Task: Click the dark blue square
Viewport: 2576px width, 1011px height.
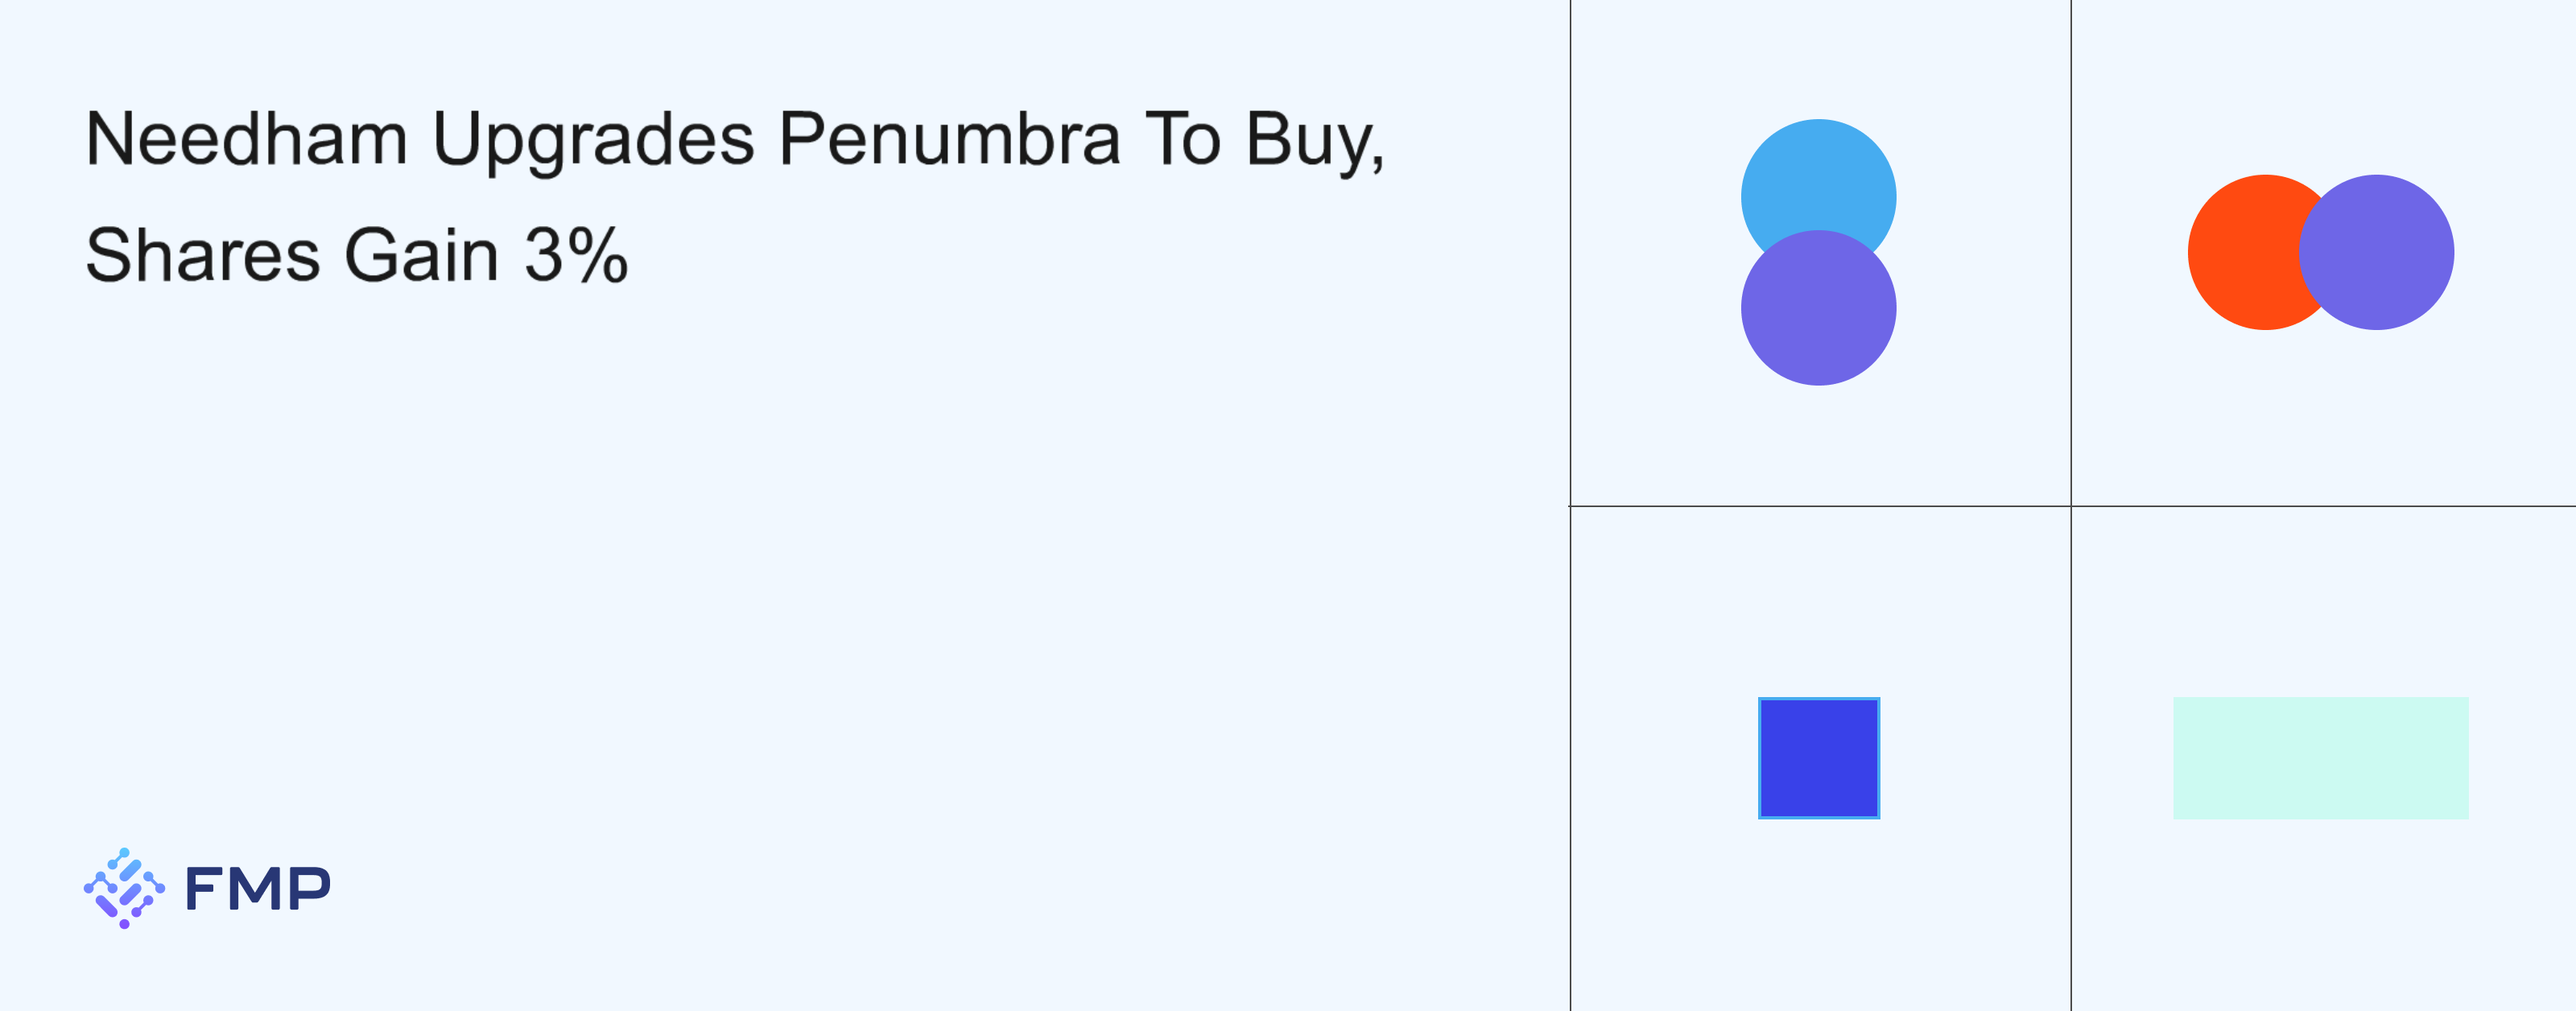Action: [1818, 758]
